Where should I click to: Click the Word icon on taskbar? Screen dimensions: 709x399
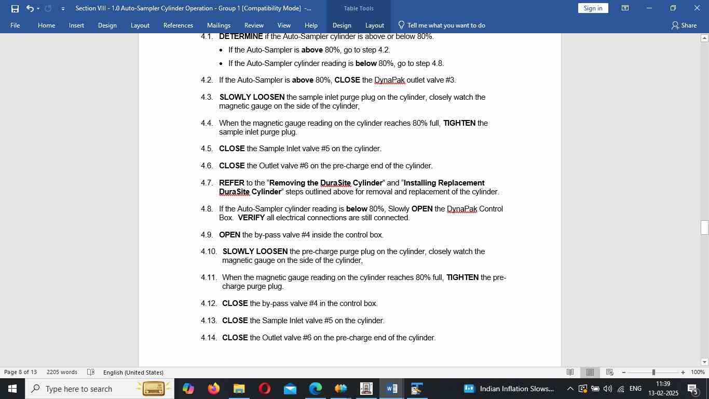pyautogui.click(x=392, y=389)
